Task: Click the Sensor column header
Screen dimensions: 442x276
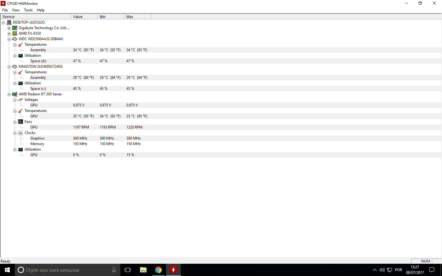Action: point(36,17)
